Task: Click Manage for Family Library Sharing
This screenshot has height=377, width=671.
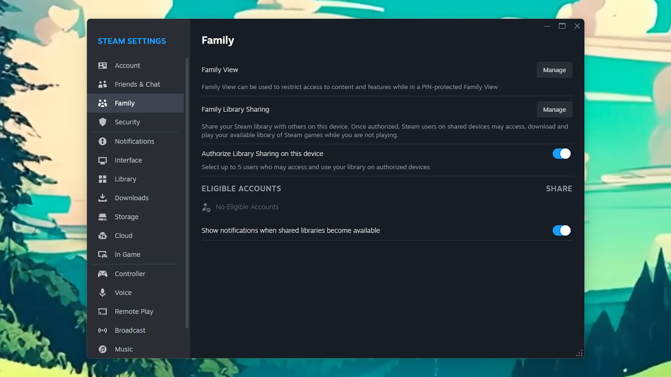Action: point(554,109)
